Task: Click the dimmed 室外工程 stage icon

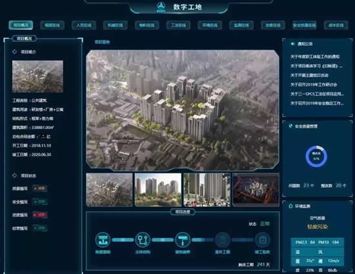Action: point(222,240)
